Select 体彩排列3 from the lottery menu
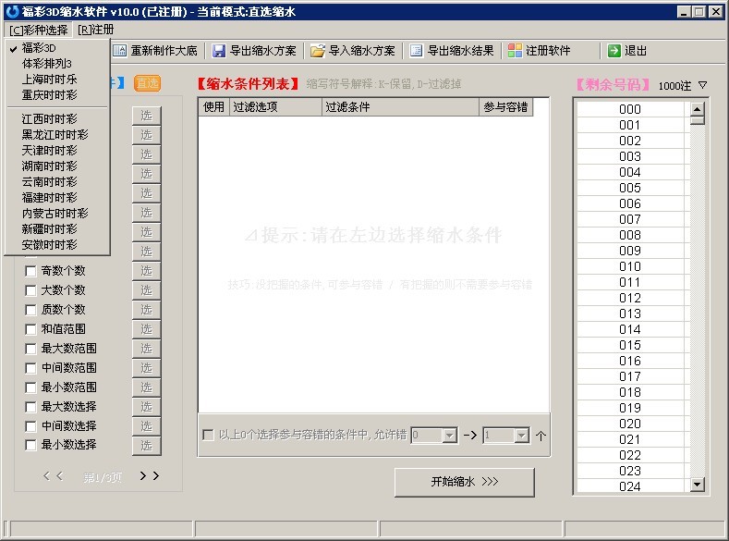729x541 pixels. pyautogui.click(x=46, y=63)
